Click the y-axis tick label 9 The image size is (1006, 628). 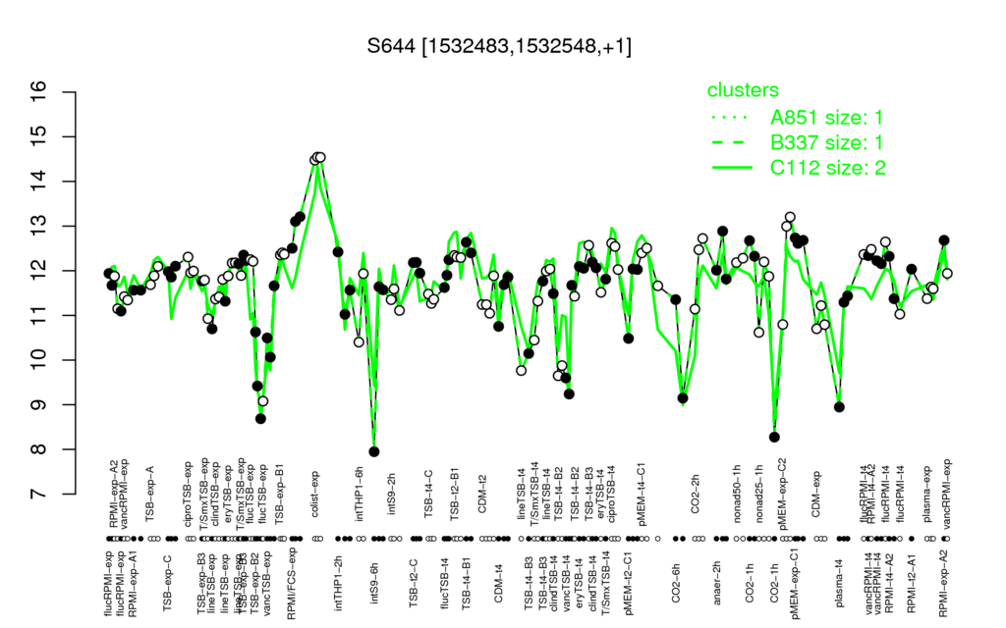(x=39, y=405)
